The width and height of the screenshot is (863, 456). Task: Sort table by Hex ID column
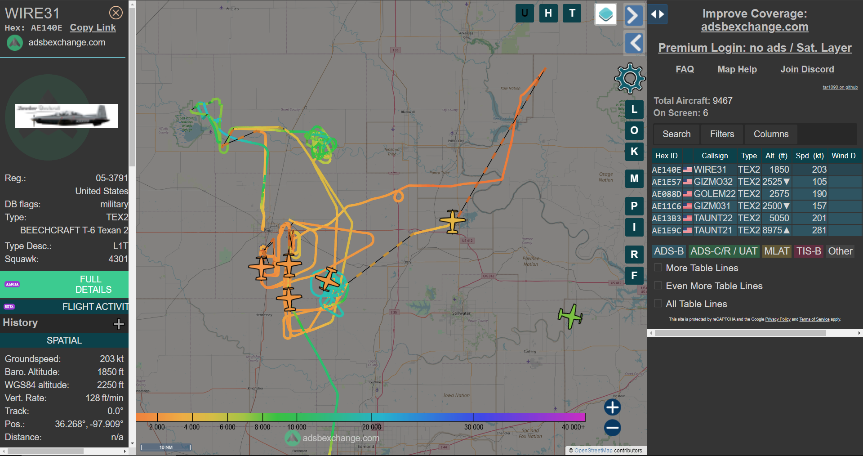(666, 156)
